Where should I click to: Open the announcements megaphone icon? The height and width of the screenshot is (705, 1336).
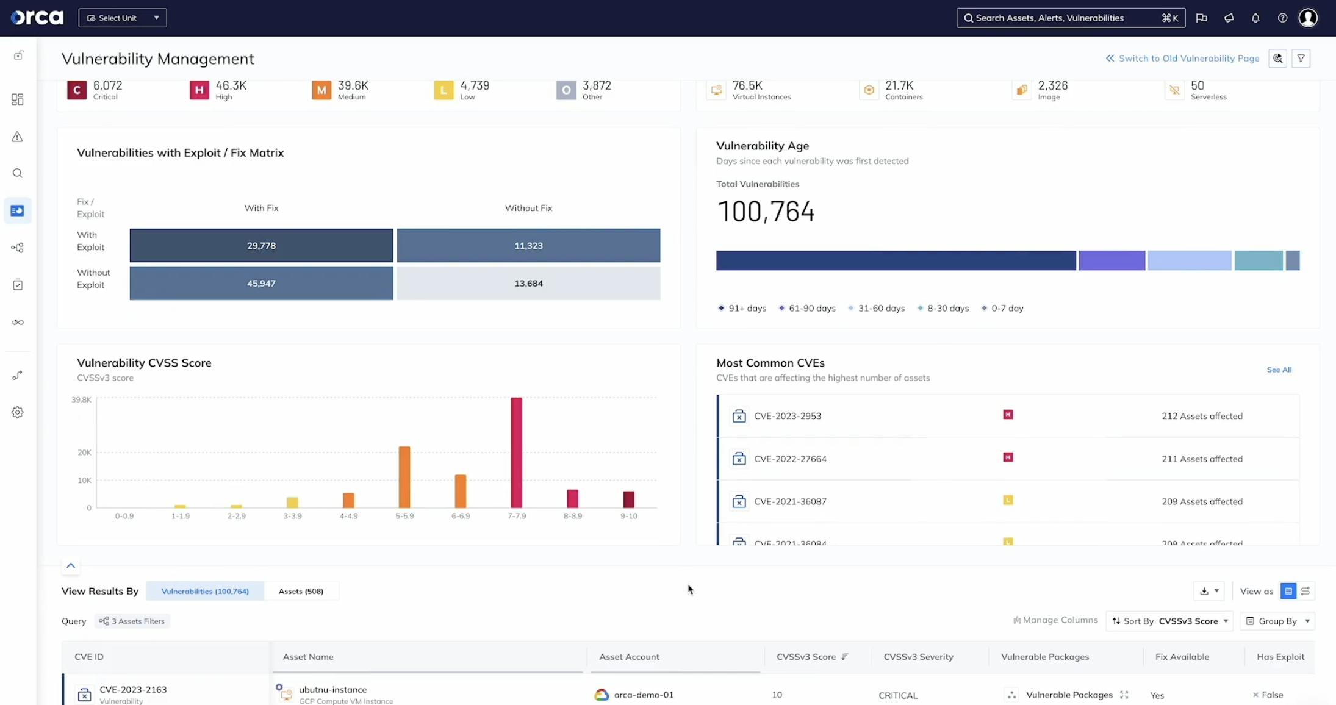point(1229,18)
